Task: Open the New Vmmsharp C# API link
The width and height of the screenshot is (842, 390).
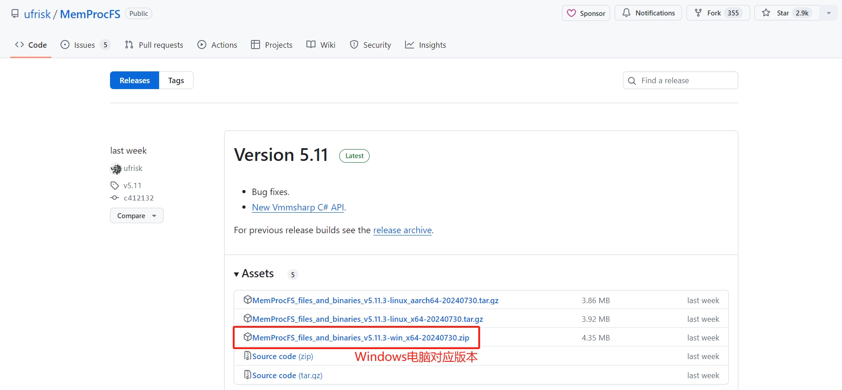Action: coord(298,207)
